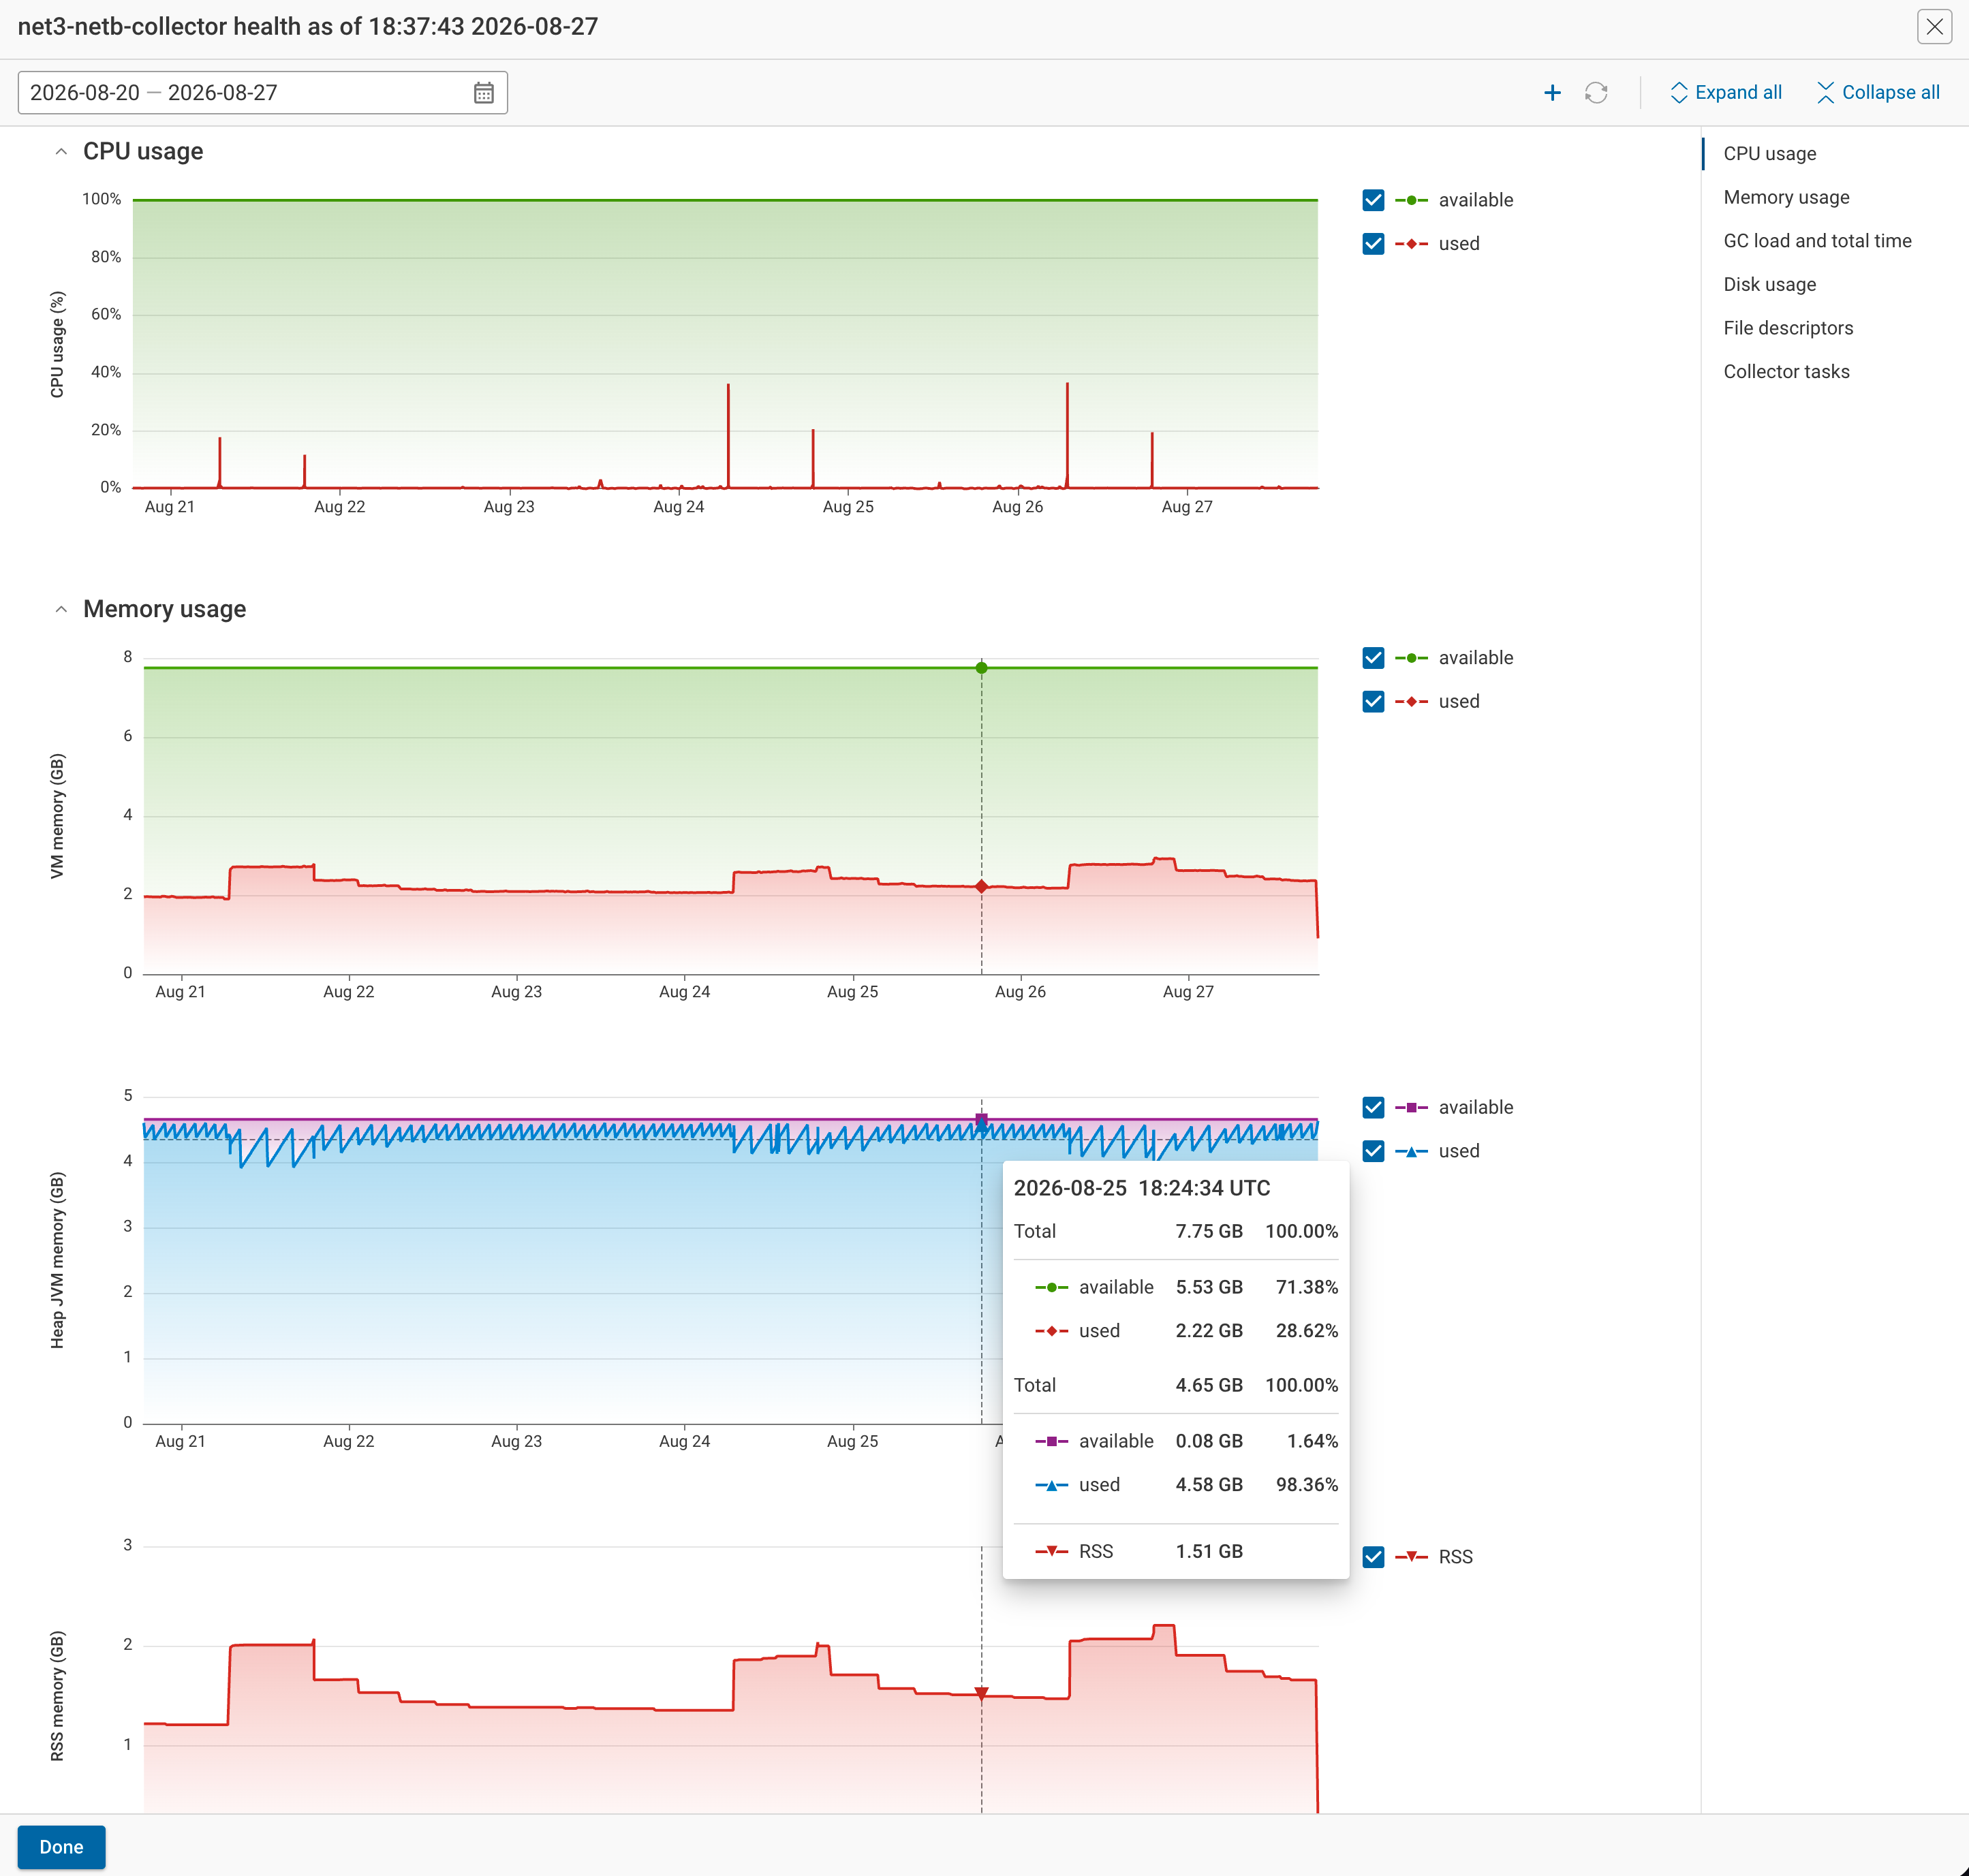1969x1876 pixels.
Task: Collapse the Memory usage section
Action: point(61,610)
